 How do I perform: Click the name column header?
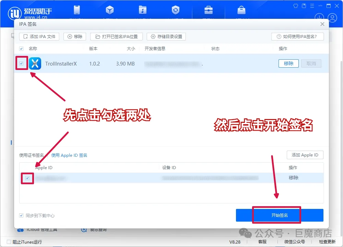pyautogui.click(x=33, y=49)
